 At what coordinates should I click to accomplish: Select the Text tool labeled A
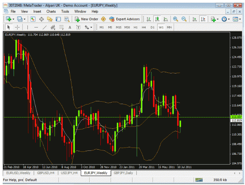[x=70, y=27]
